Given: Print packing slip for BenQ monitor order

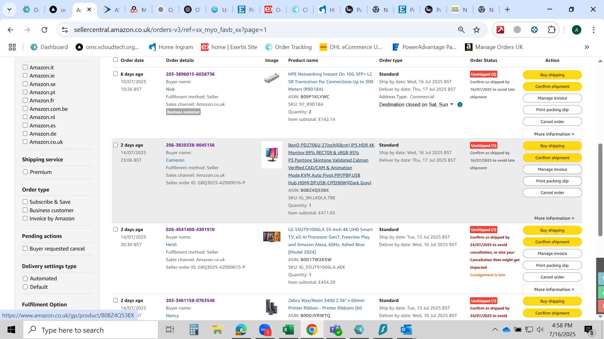Looking at the screenshot, I should point(552,181).
